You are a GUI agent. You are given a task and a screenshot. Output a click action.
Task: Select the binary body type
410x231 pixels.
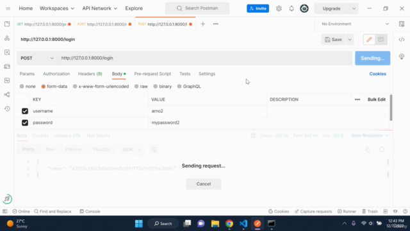click(x=156, y=87)
